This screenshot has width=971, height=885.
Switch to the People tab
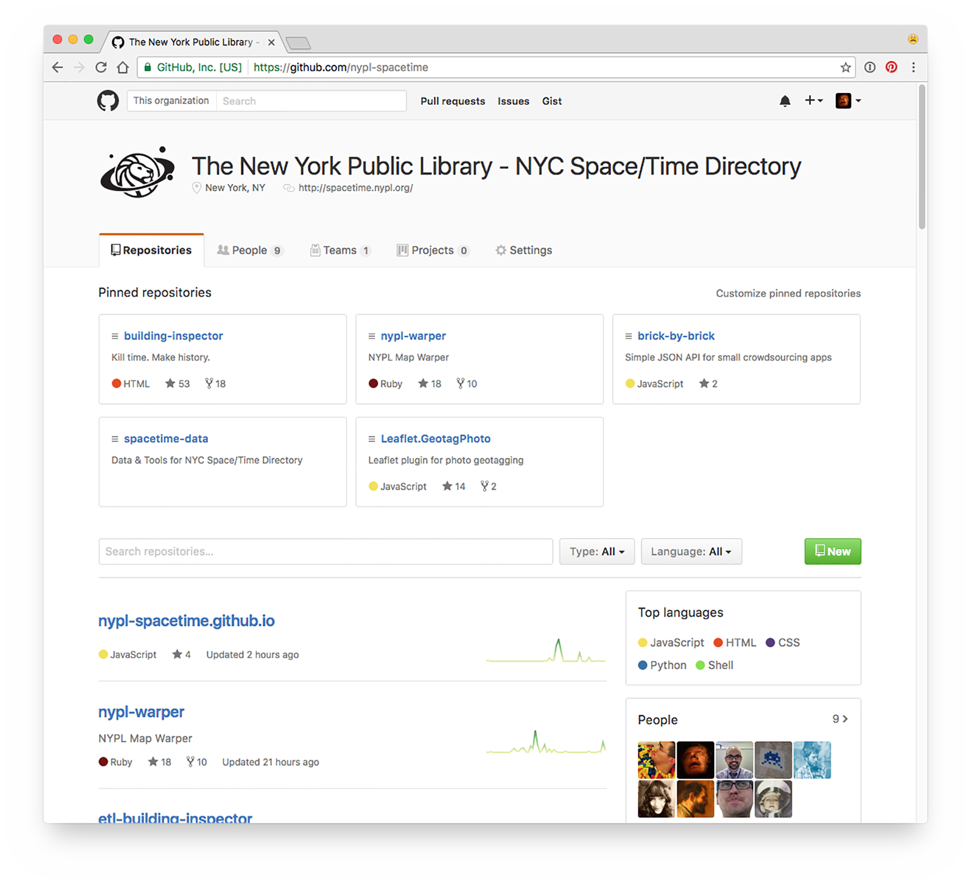pos(250,250)
